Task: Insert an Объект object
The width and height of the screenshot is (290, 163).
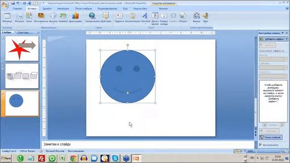Action: (x=183, y=18)
